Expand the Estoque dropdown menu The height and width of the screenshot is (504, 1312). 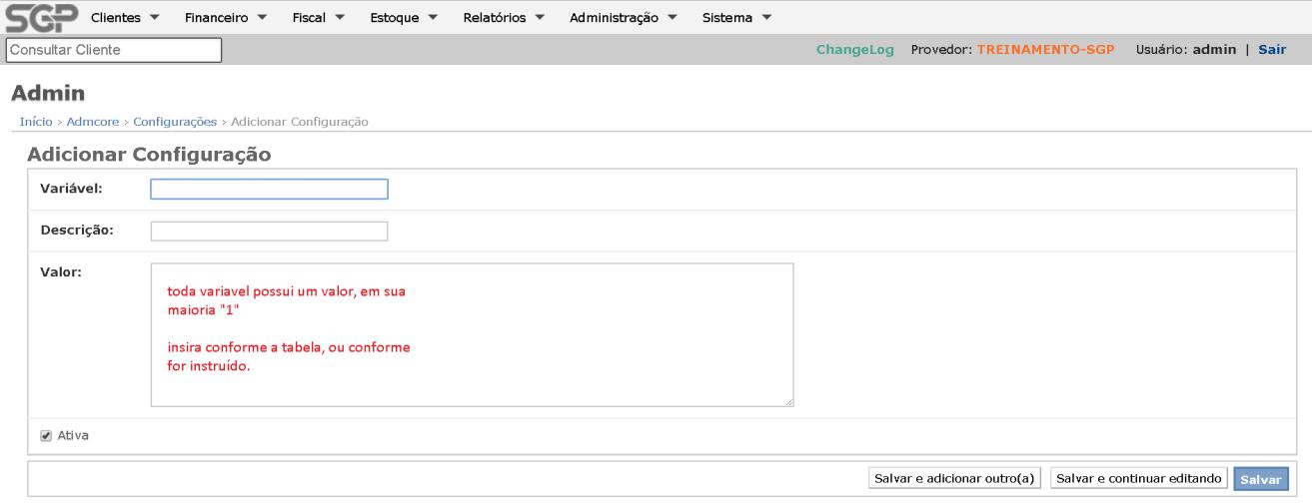click(404, 18)
